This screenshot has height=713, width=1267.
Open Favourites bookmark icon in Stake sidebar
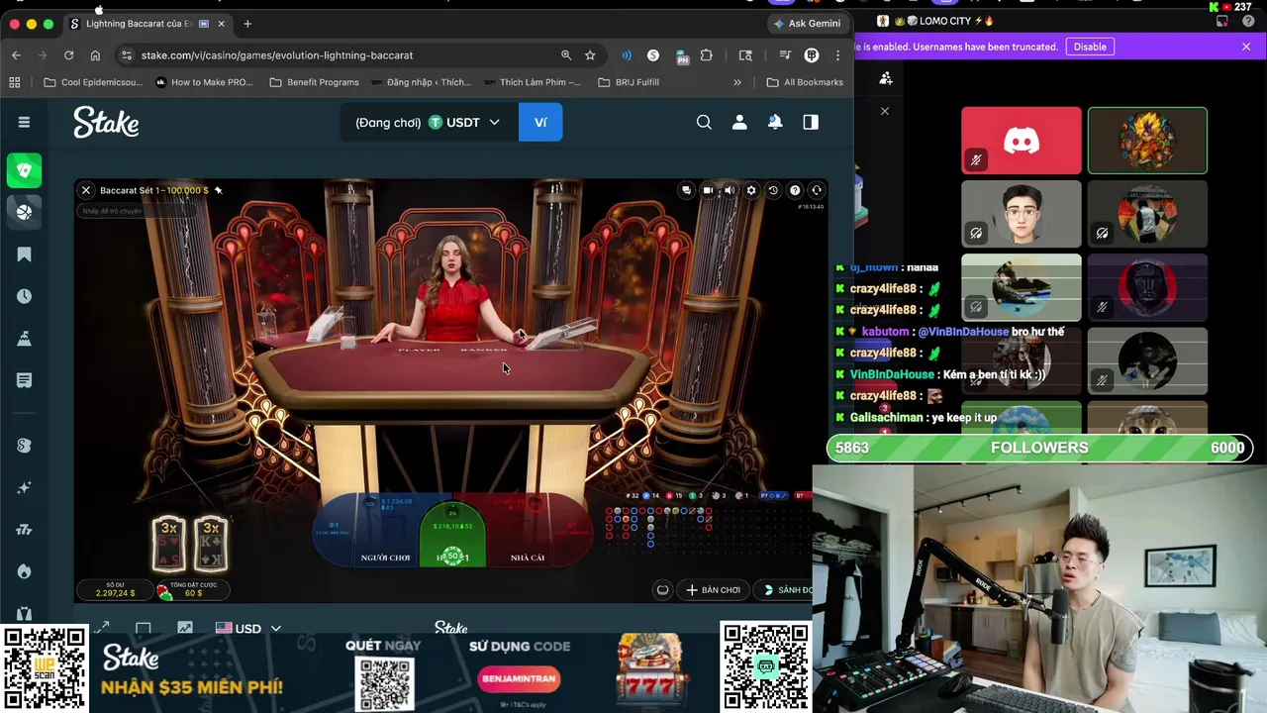[x=25, y=255]
